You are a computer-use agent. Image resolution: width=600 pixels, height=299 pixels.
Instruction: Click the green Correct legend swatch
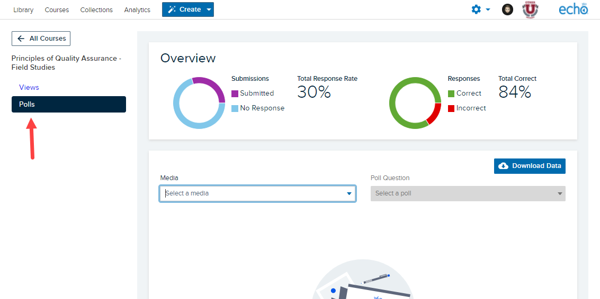[x=451, y=94]
